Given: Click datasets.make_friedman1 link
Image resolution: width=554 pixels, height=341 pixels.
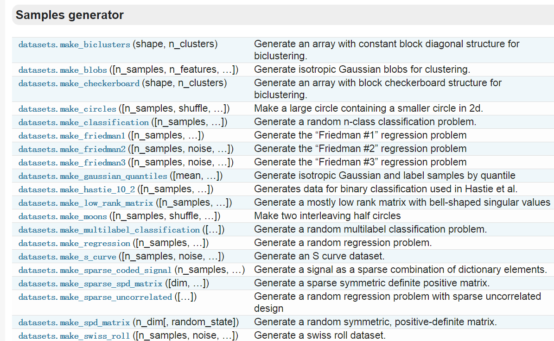Looking at the screenshot, I should coord(72,136).
